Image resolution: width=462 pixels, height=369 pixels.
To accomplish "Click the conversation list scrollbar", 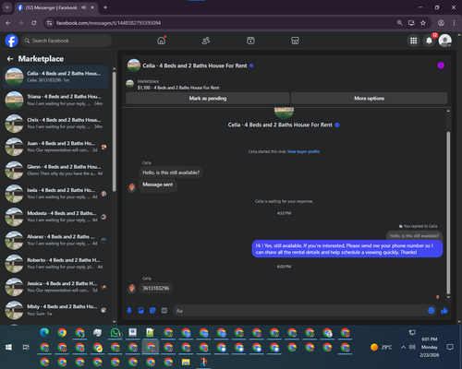I will [x=115, y=132].
